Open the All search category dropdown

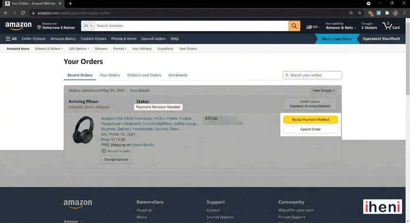tap(88, 26)
